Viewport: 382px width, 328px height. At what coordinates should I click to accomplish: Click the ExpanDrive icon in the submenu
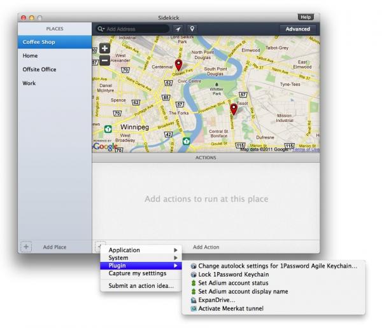194,300
